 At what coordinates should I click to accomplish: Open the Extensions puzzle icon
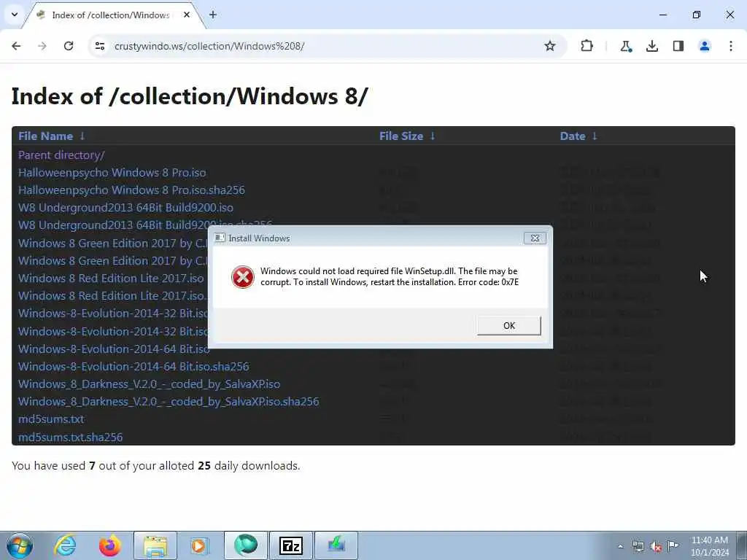point(587,46)
